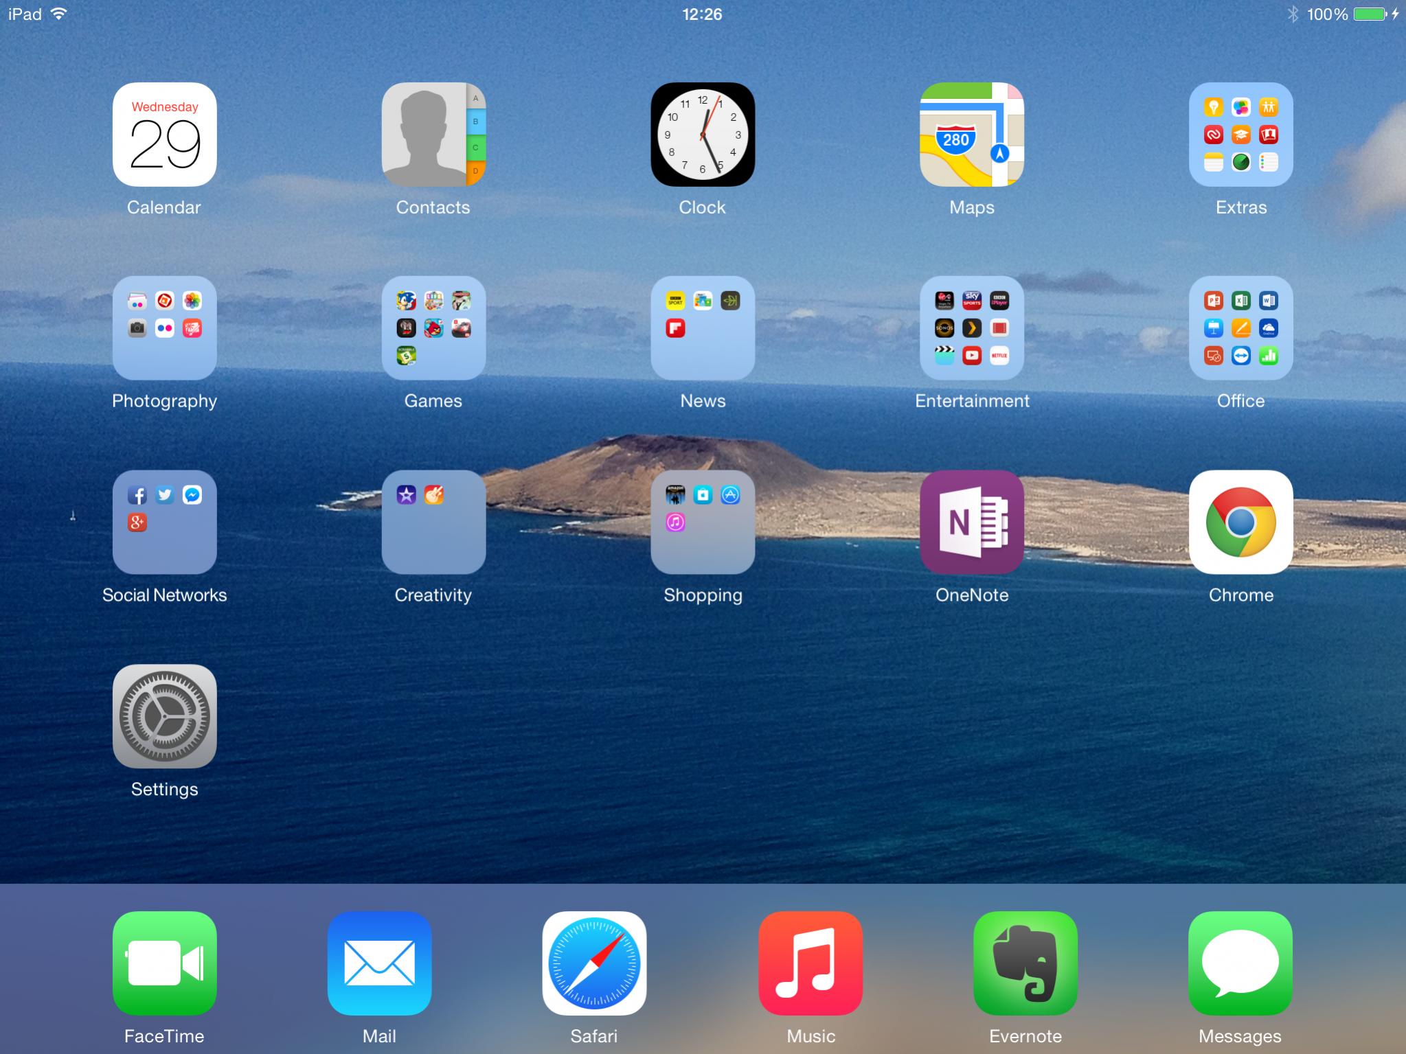Screen dimensions: 1406x1054
Task: Open the Extras folder
Action: [1241, 135]
